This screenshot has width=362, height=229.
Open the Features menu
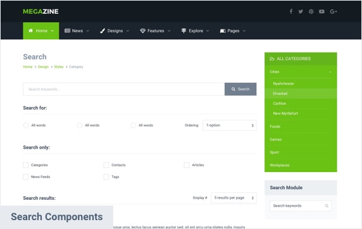click(155, 31)
